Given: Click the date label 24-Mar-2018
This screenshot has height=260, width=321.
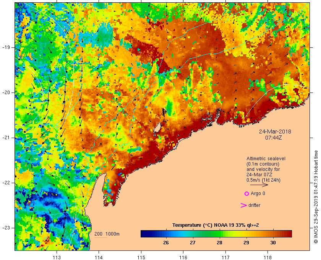Looking at the screenshot, I should [x=275, y=132].
